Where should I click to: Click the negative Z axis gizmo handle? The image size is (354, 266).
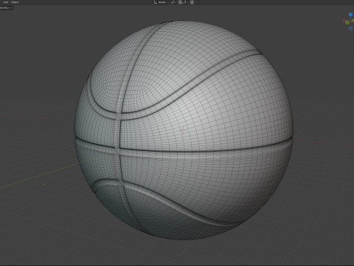(350, 29)
